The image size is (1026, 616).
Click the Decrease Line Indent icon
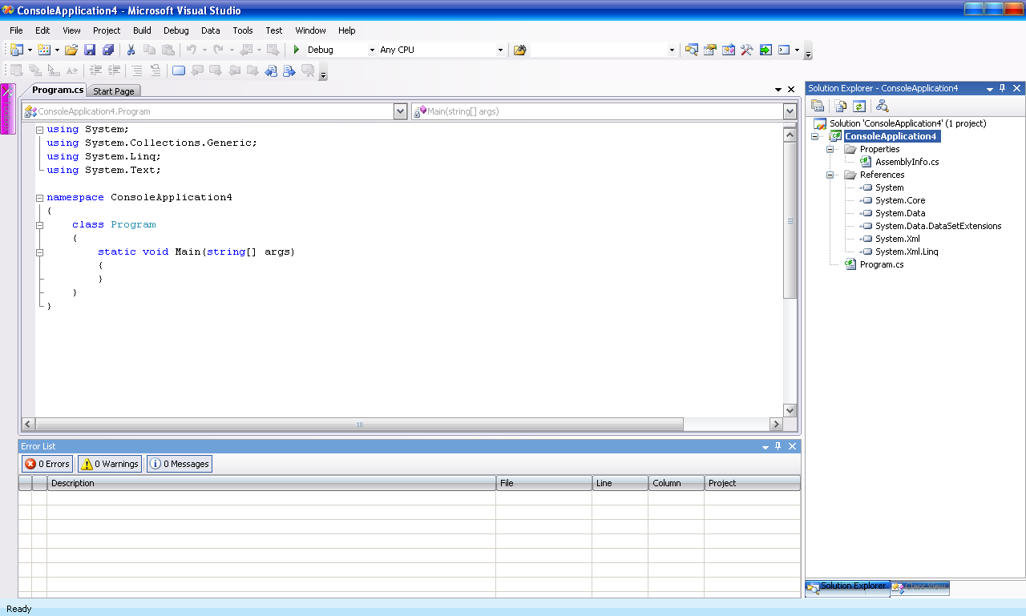tap(95, 70)
